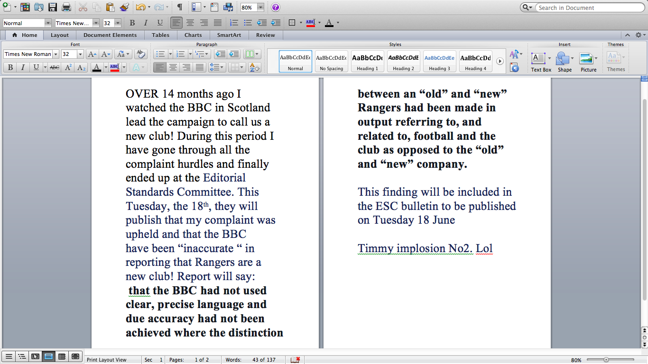Open the line spacing dropdown

coord(217,67)
